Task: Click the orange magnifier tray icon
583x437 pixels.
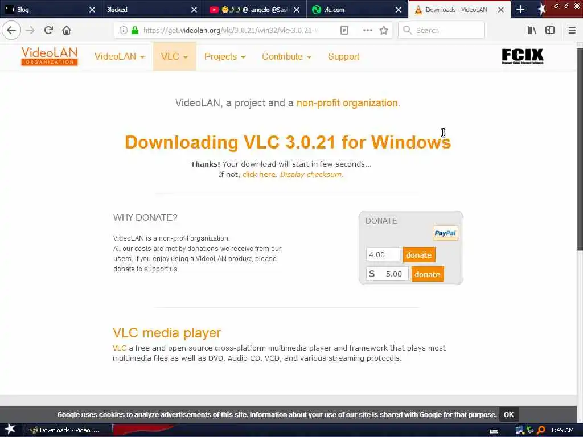Action: coord(541,430)
